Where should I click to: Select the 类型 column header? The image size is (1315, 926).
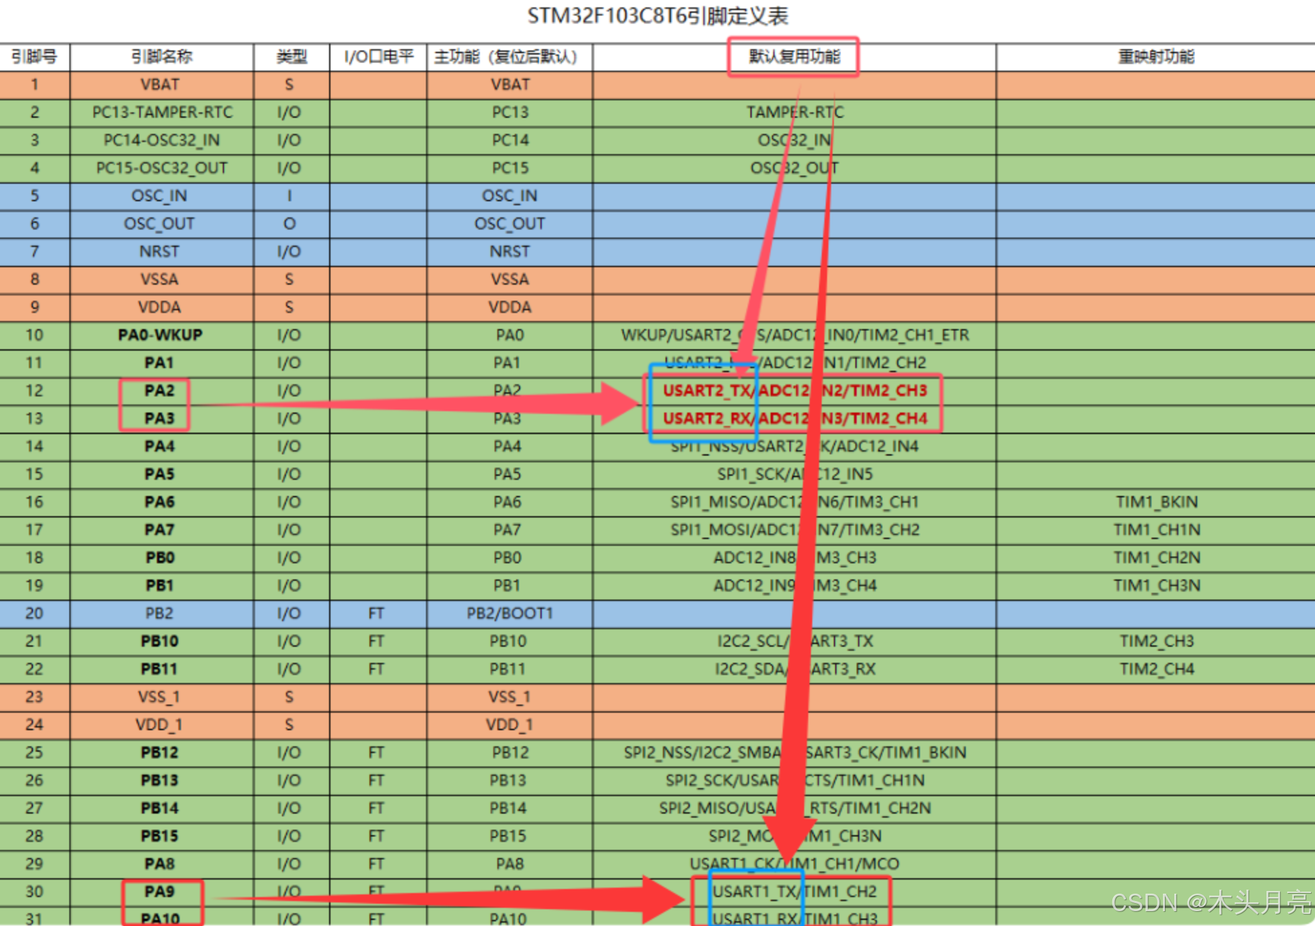[x=291, y=57]
